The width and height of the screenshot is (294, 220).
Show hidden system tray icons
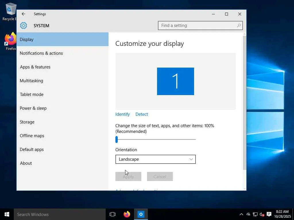pos(241,214)
